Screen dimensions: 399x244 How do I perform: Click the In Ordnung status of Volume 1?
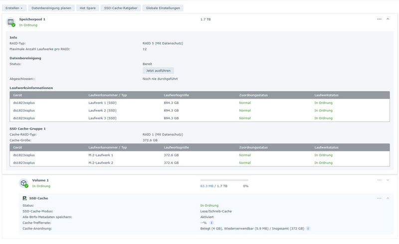(x=41, y=186)
